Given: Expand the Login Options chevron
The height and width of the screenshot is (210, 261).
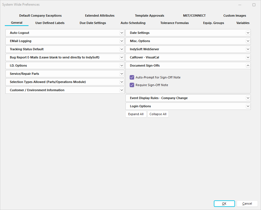Looking at the screenshot, I should [x=248, y=106].
